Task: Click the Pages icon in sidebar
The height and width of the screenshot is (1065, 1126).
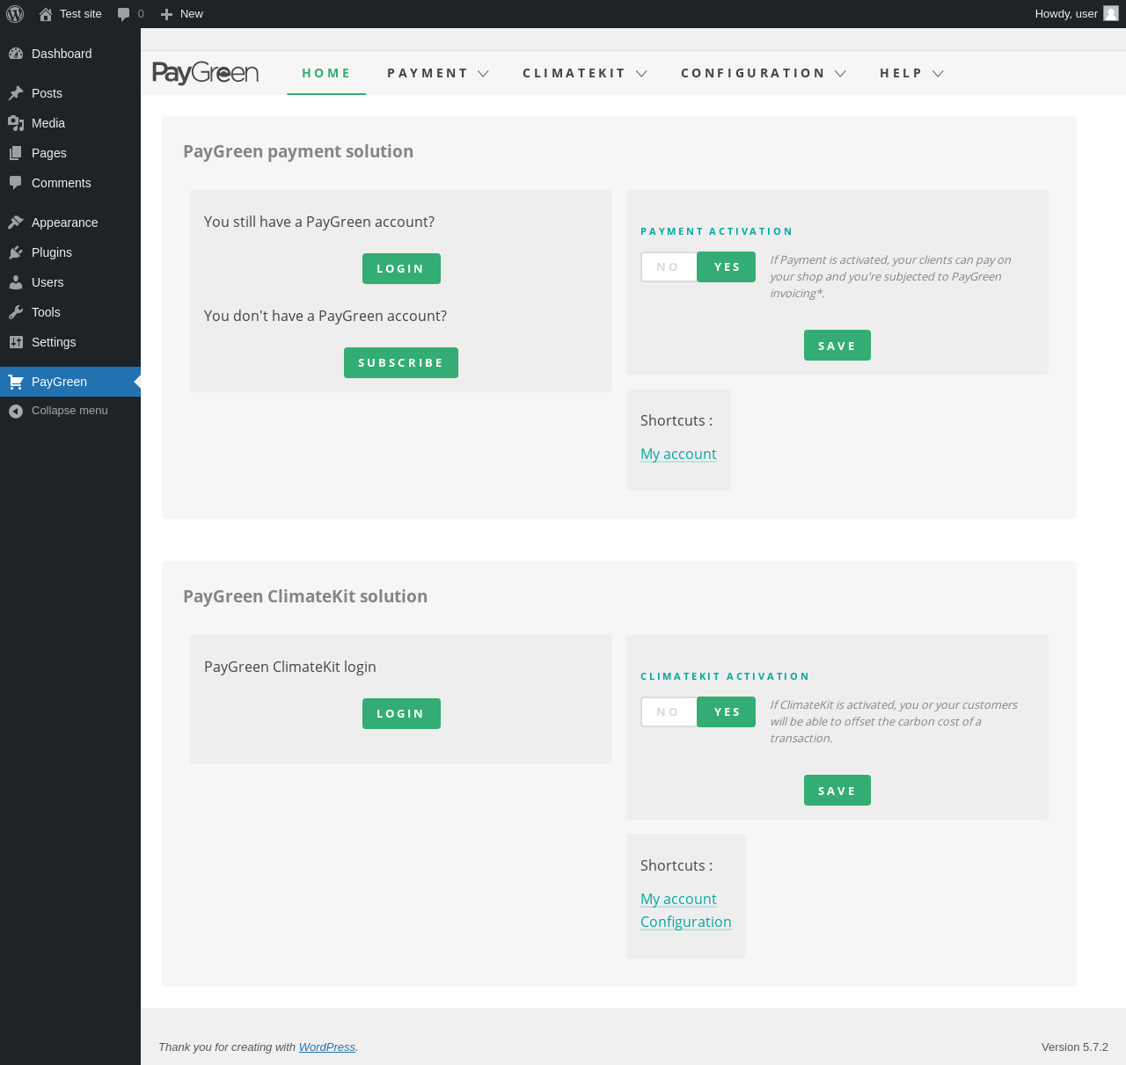Action: click(x=16, y=153)
